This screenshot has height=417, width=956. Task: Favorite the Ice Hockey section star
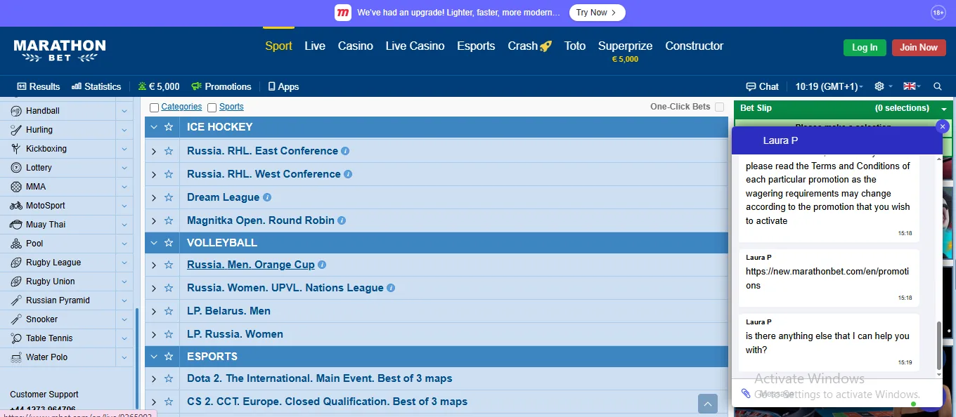(169, 127)
